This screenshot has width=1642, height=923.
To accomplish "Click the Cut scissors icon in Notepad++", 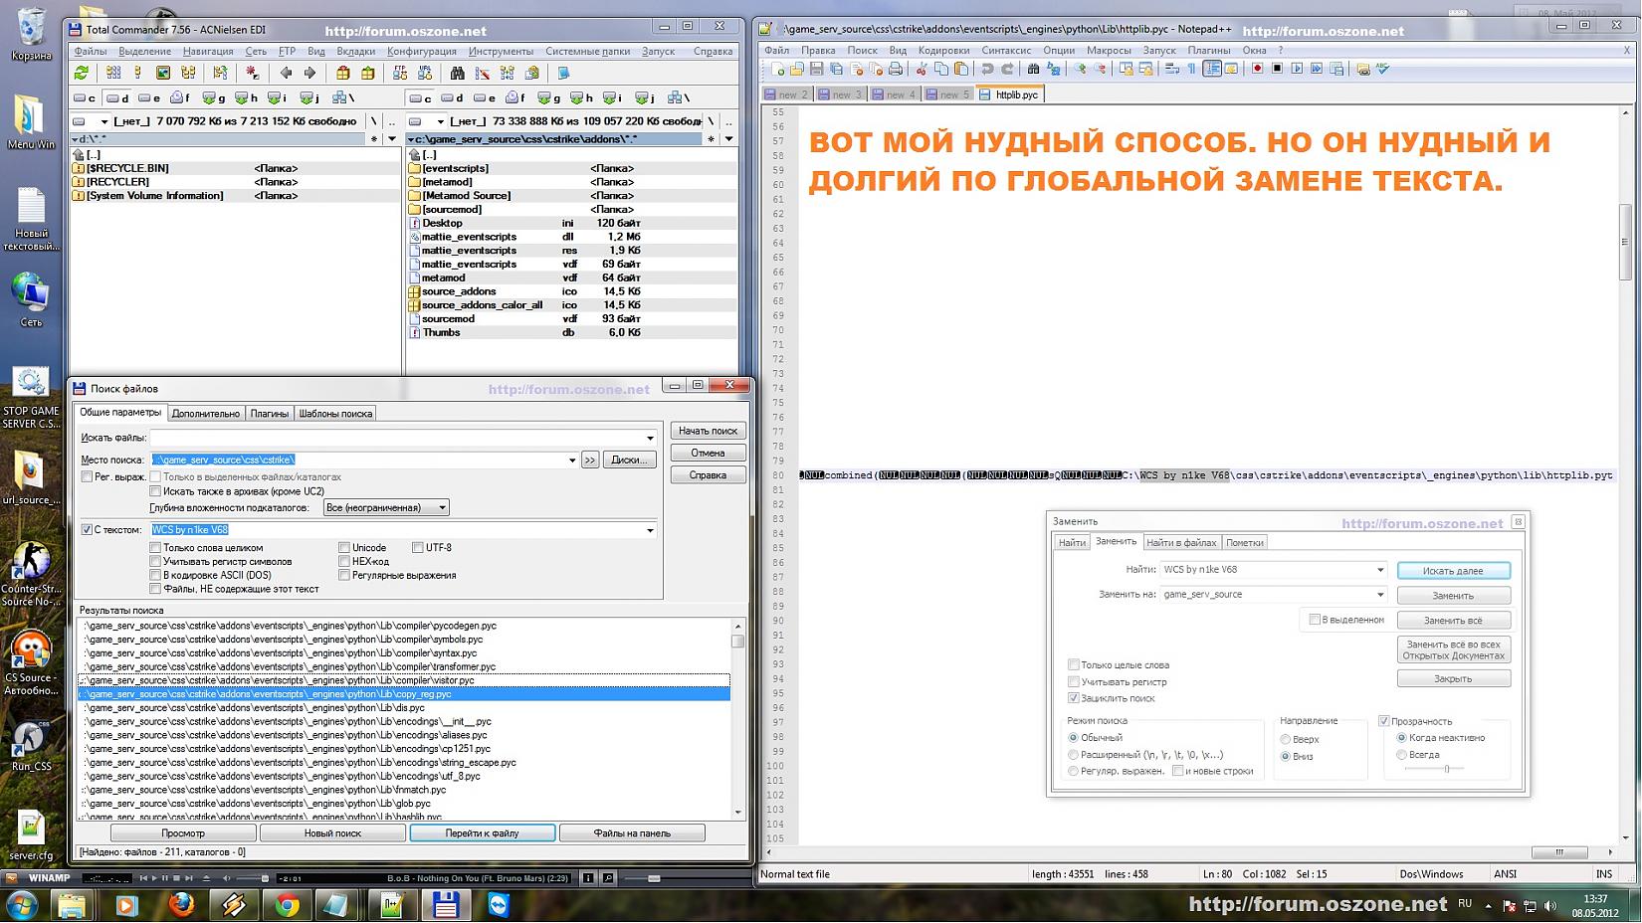I will coord(922,69).
